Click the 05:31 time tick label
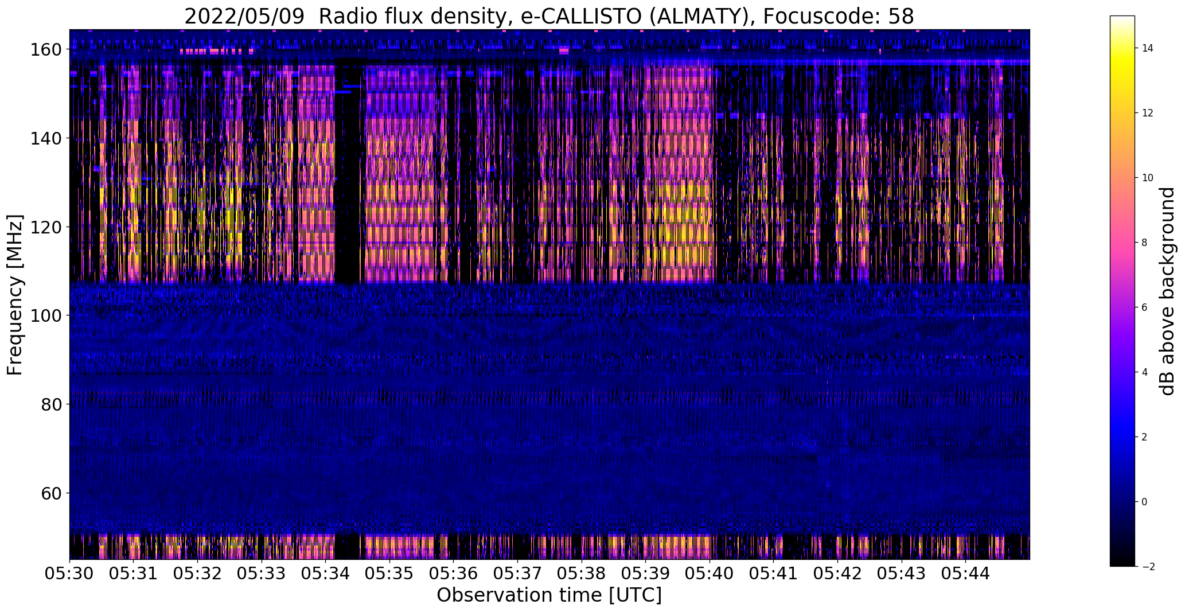The image size is (1185, 612). [x=133, y=574]
